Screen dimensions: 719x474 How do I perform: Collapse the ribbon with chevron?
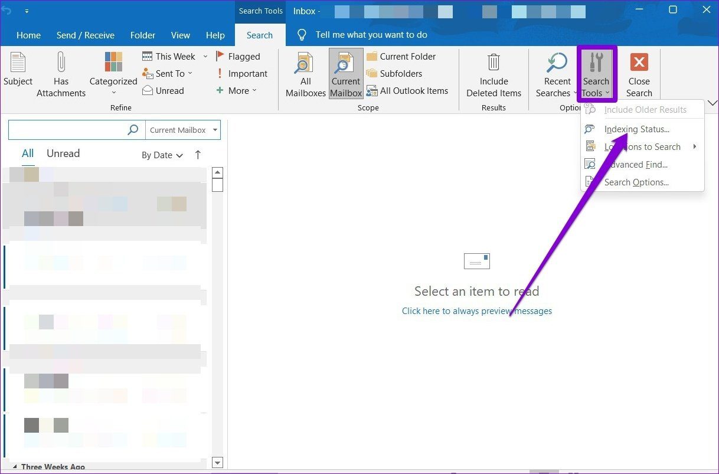tap(711, 103)
